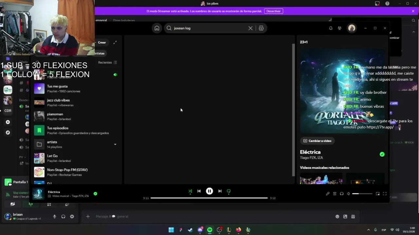Open Discord soundboard button
The width and height of the screenshot is (419, 235).
click(x=67, y=204)
